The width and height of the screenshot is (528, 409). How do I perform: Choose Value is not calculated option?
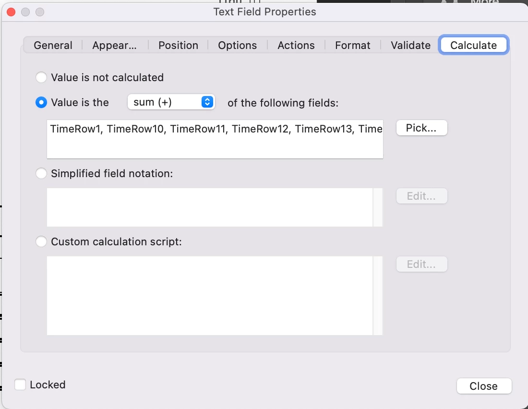pyautogui.click(x=41, y=77)
